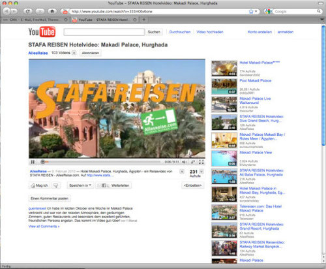
Task: Click the Alleseise.com green sign in video
Action: [x=159, y=121]
